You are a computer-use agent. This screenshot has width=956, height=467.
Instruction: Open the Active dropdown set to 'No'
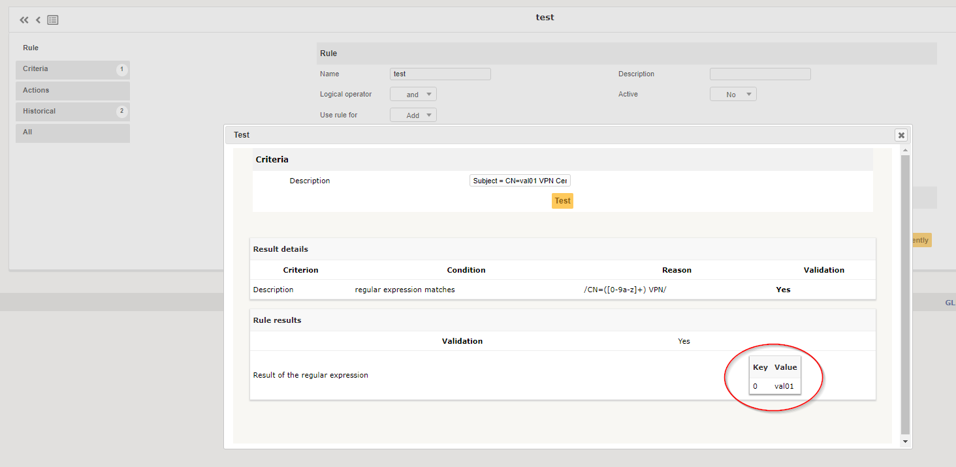733,93
